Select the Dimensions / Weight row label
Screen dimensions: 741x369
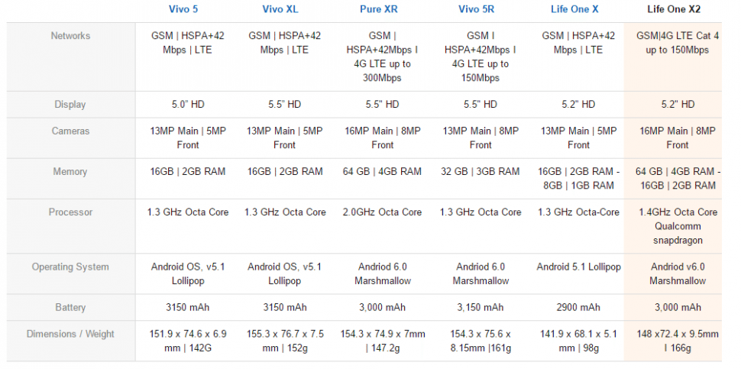pos(70,335)
